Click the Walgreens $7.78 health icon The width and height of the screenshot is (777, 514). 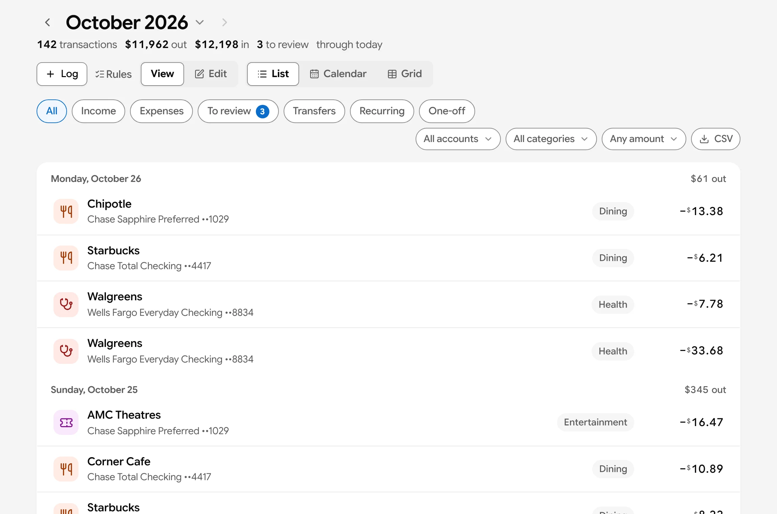66,305
